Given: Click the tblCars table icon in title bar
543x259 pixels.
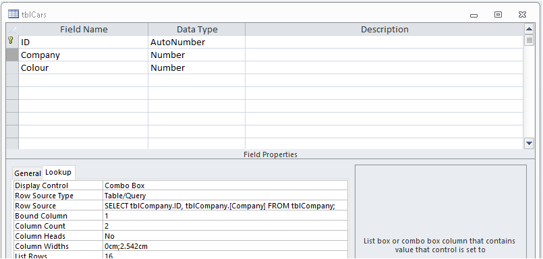Looking at the screenshot, I should tap(13, 14).
